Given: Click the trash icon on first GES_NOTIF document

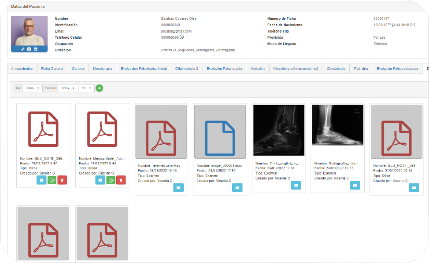Looking at the screenshot, I should point(62,180).
